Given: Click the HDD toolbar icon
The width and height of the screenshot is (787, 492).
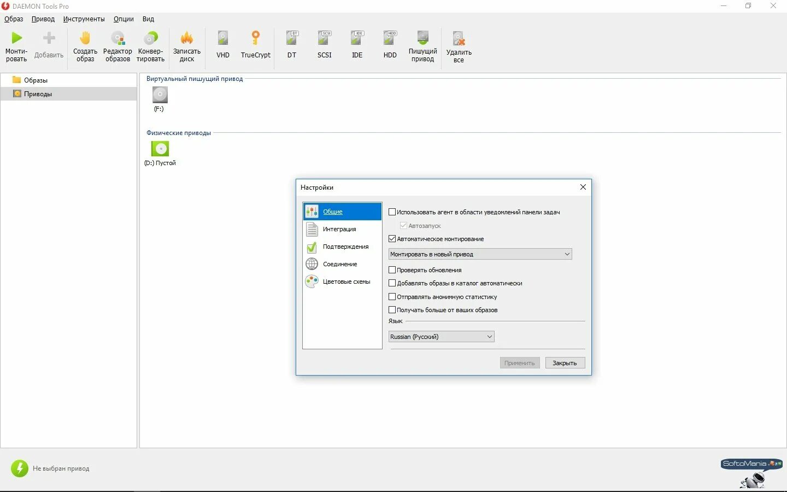Looking at the screenshot, I should coord(390,38).
